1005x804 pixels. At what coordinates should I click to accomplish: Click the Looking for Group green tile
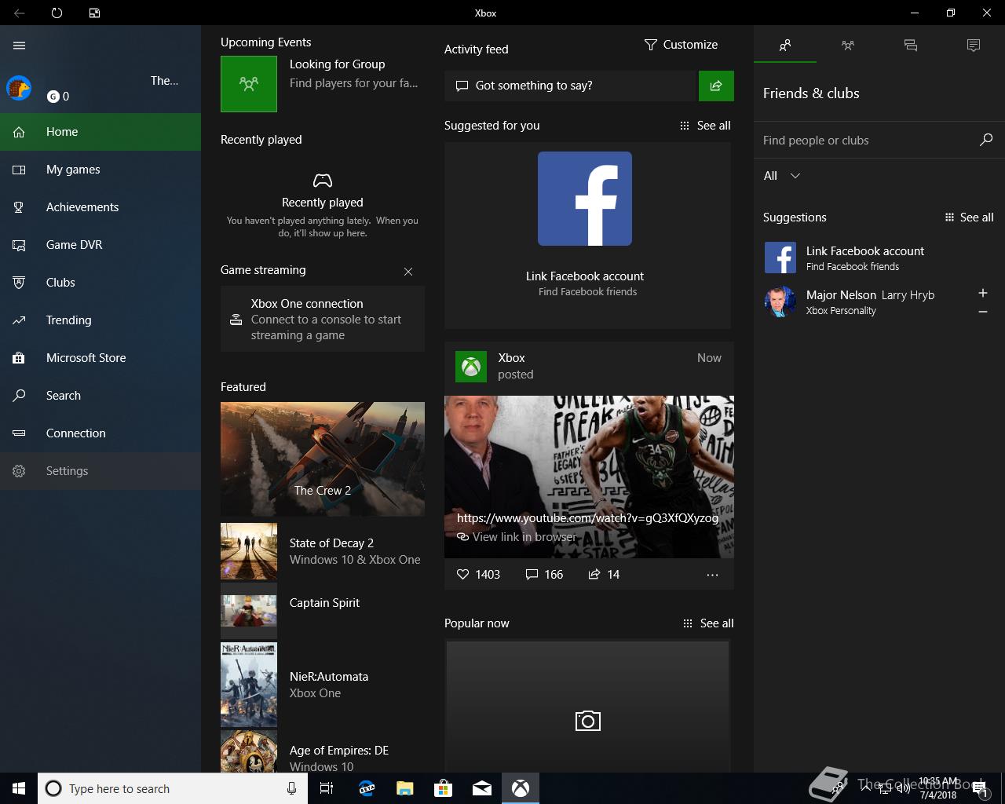point(249,83)
